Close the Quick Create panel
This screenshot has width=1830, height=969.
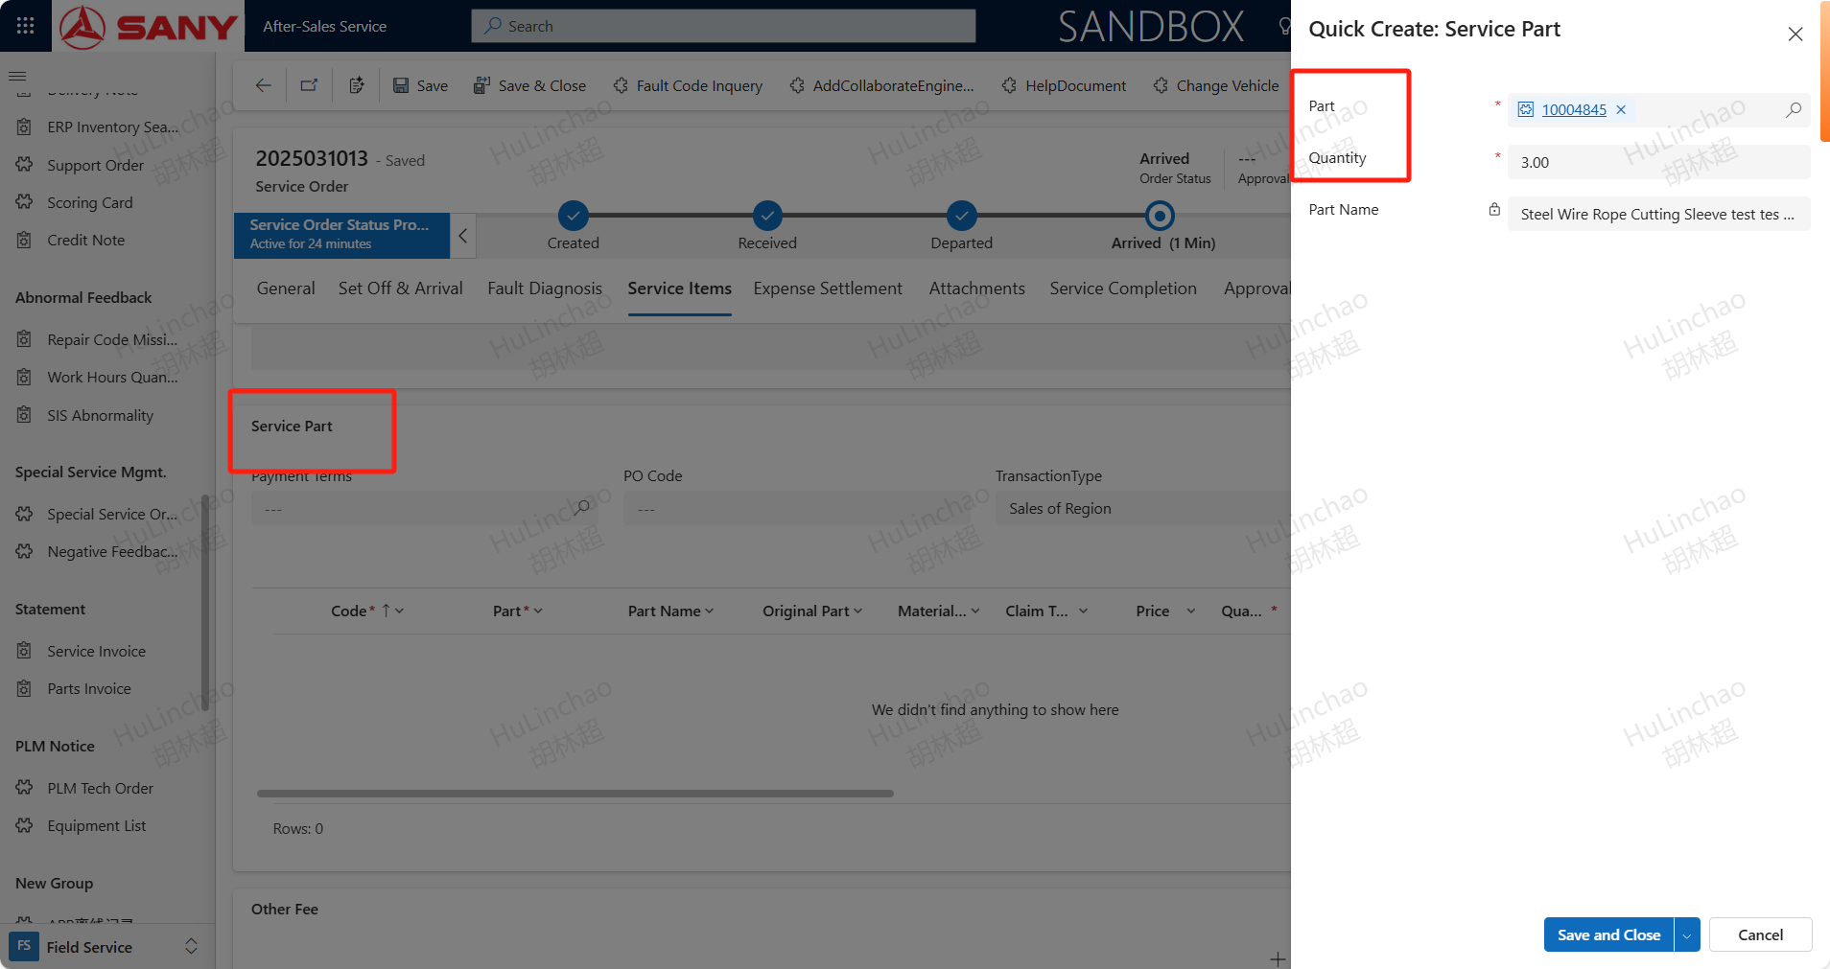(1795, 34)
